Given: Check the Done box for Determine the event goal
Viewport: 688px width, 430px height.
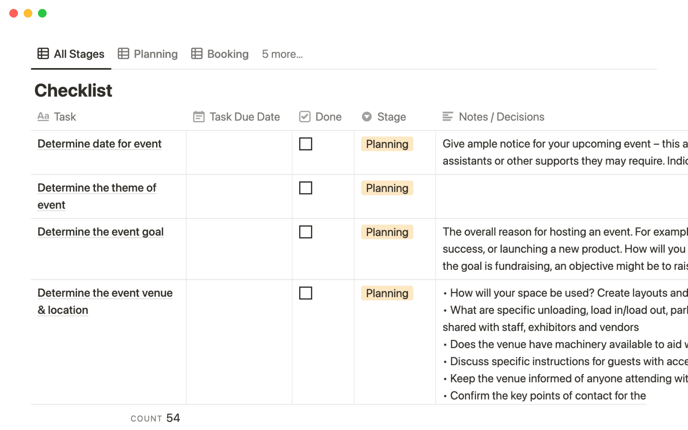Looking at the screenshot, I should tap(306, 232).
